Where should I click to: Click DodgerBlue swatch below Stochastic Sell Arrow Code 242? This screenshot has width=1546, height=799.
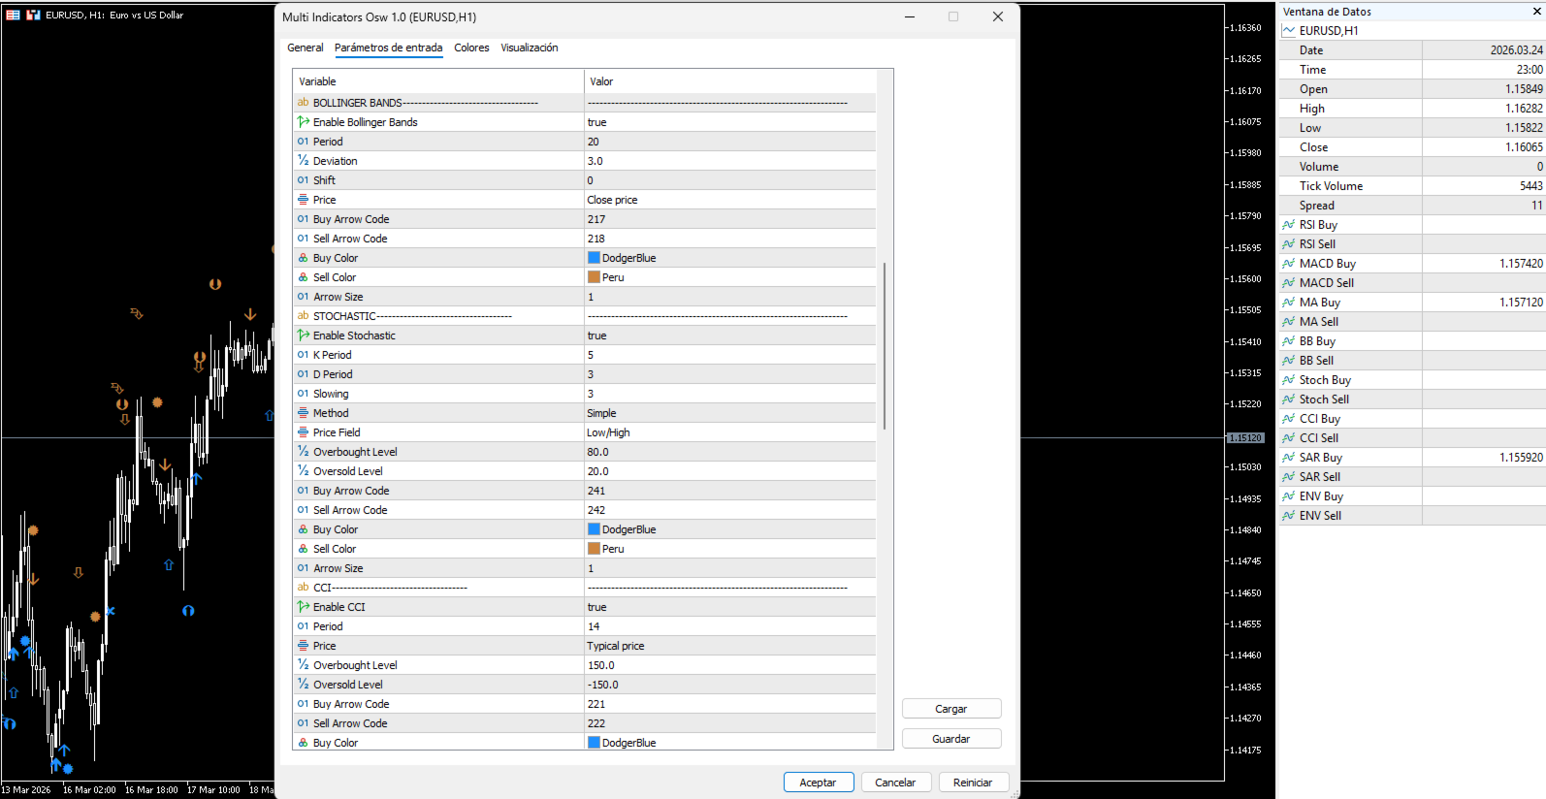(x=594, y=529)
